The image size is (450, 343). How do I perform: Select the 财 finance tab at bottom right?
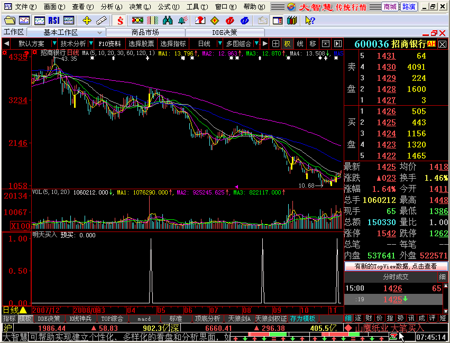click(369, 318)
